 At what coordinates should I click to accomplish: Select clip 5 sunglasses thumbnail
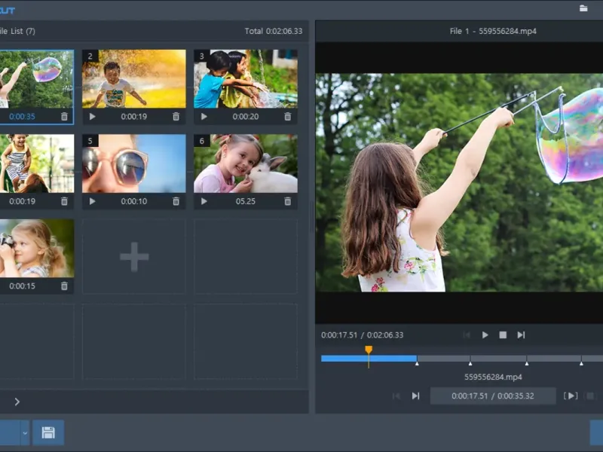point(134,163)
